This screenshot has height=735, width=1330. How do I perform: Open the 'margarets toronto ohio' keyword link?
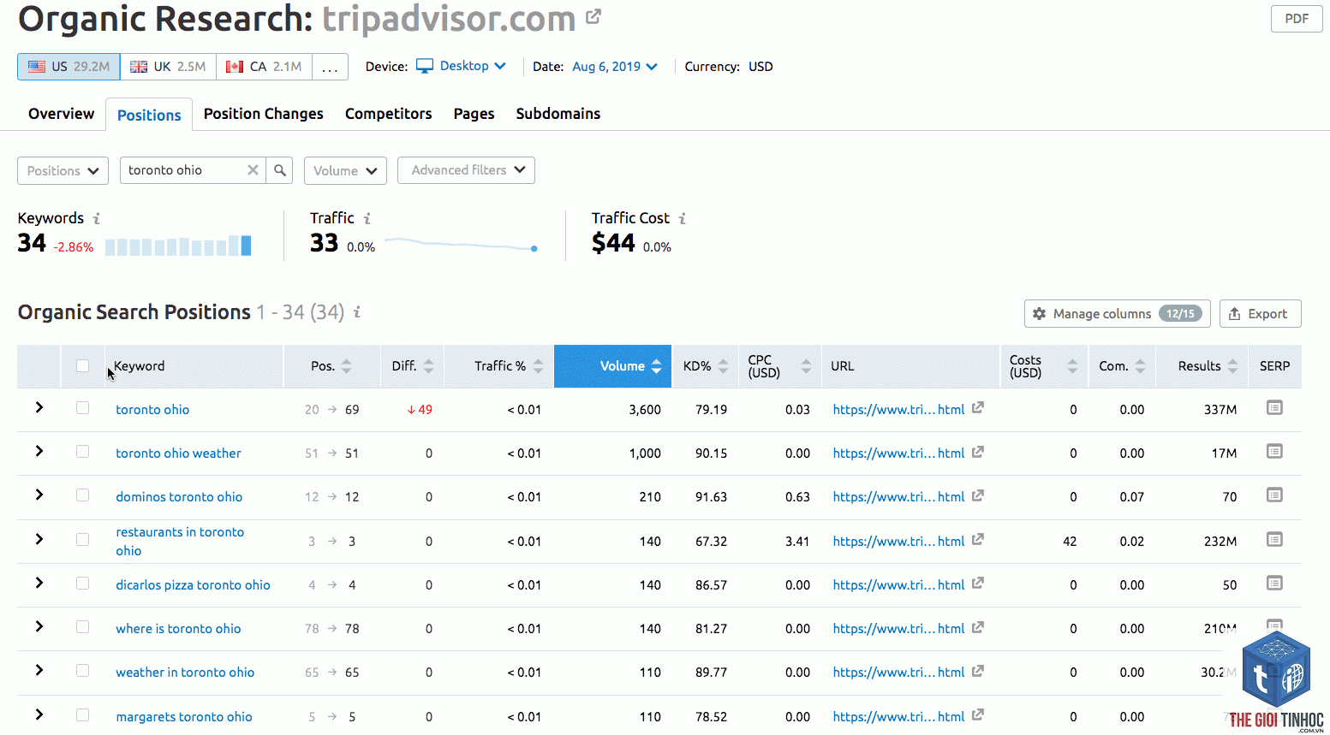pos(184,717)
